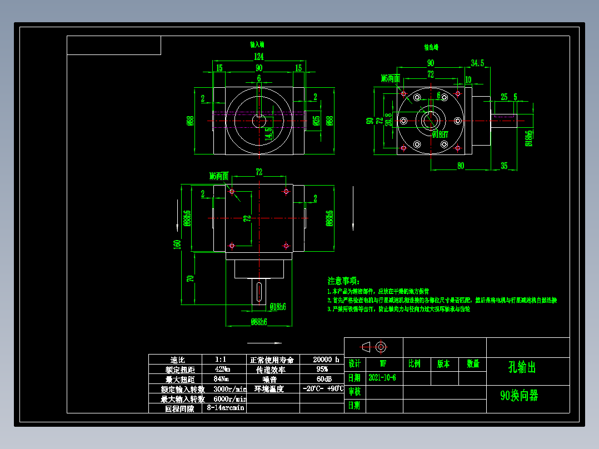Select the third-angle projection cone symbol
This screenshot has height=449, width=599.
pyautogui.click(x=366, y=346)
